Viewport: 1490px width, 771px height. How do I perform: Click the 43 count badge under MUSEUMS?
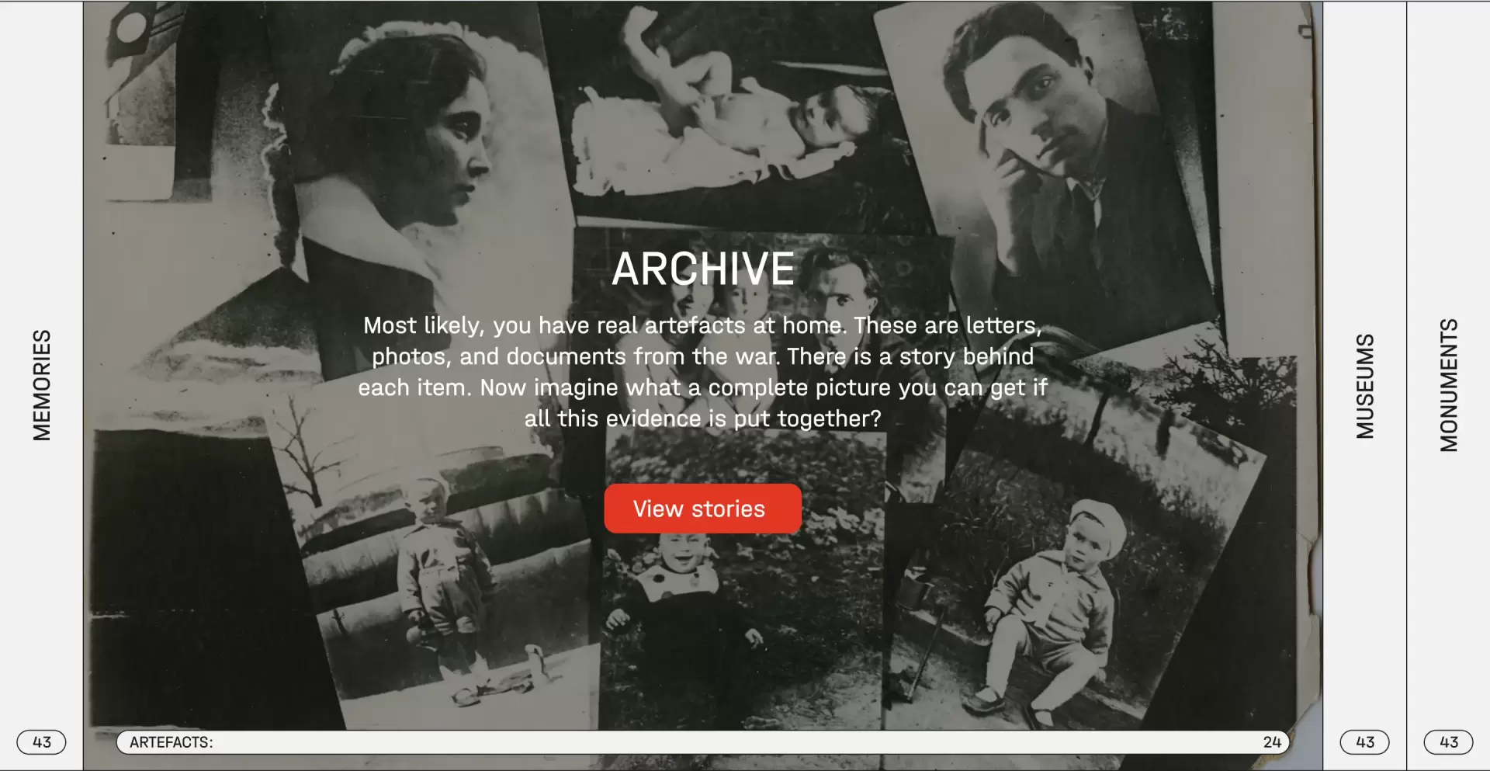1365,742
